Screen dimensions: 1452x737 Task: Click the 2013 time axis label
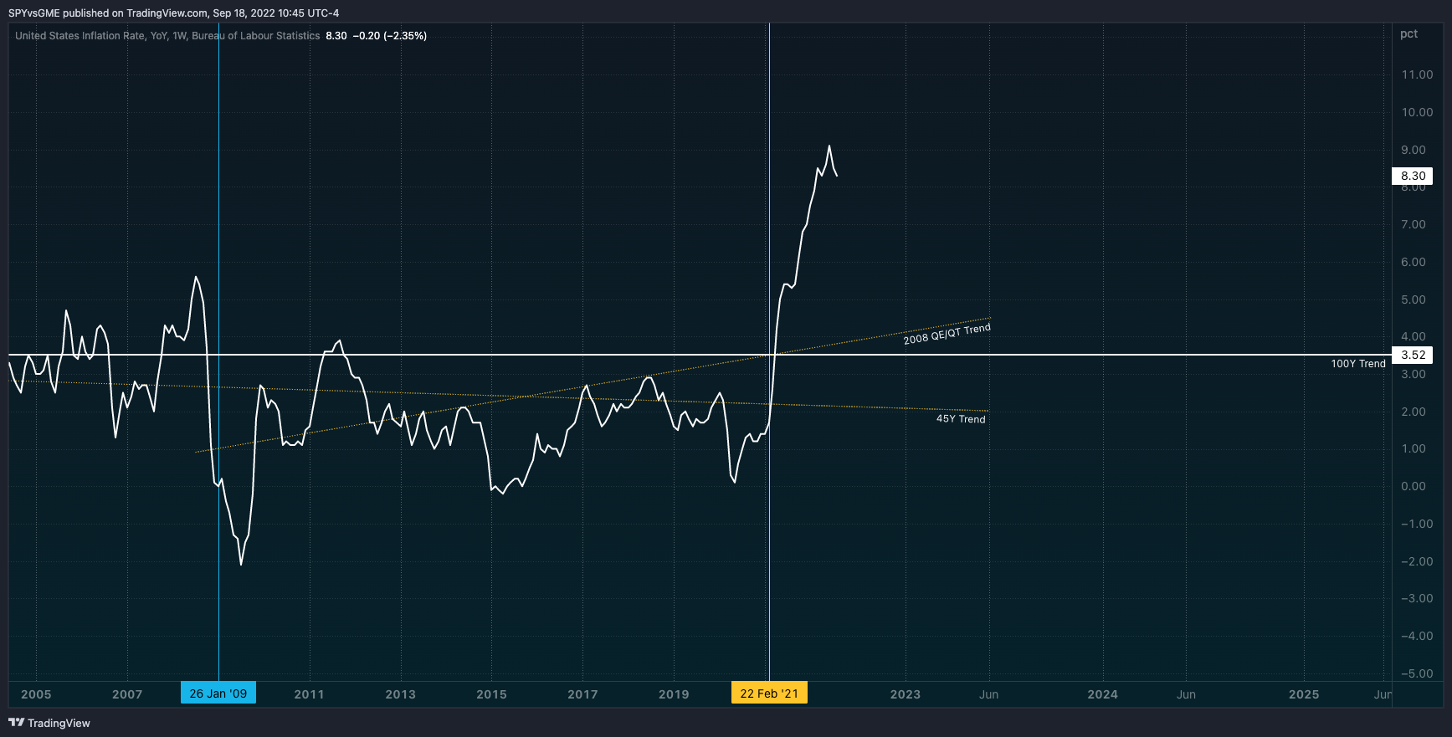[x=400, y=694]
